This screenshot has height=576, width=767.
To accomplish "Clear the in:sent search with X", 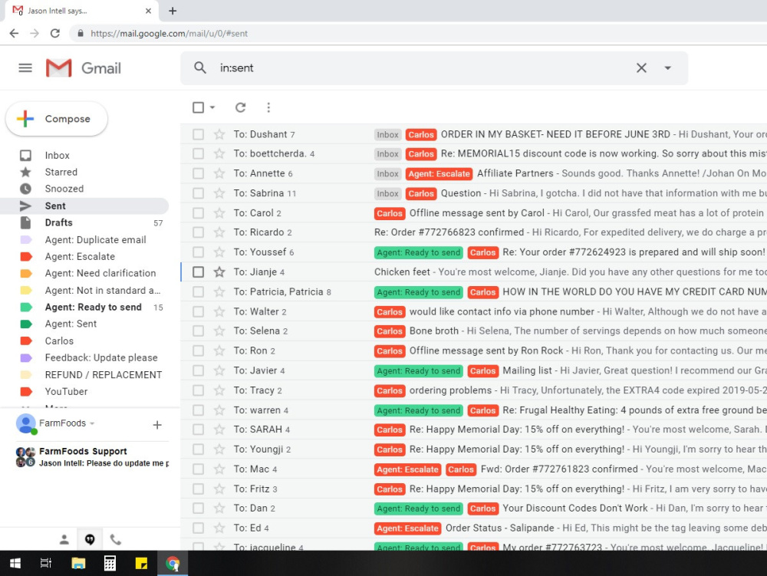I will [x=641, y=68].
